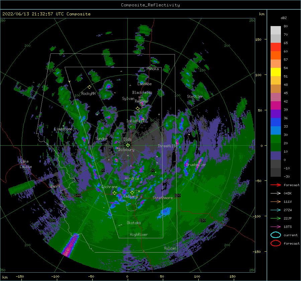The image size is (301, 281).
Task: Click the blue echo patch southeast of Strathmore
Action: (x=164, y=212)
